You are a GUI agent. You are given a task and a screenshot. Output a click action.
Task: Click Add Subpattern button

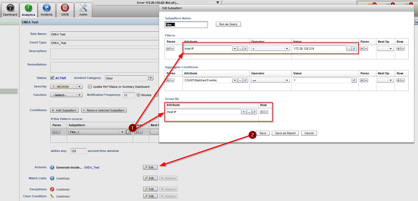pyautogui.click(x=65, y=110)
